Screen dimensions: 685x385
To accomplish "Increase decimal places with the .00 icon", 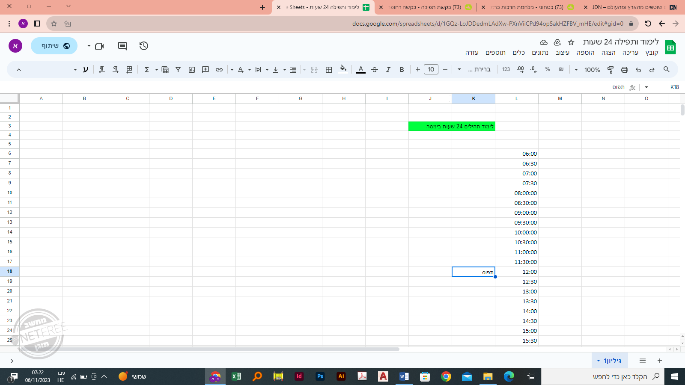I will pyautogui.click(x=520, y=69).
